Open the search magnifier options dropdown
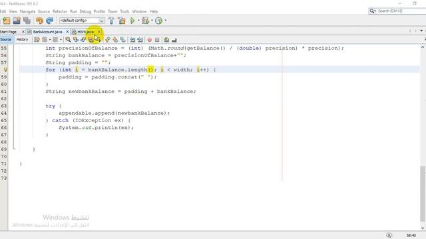The image size is (426, 239). click(x=373, y=11)
